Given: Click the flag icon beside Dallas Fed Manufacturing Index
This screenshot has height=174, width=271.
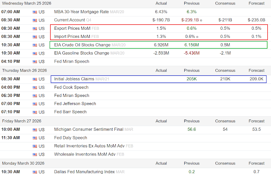Looking at the screenshot, I should [x=35, y=172].
